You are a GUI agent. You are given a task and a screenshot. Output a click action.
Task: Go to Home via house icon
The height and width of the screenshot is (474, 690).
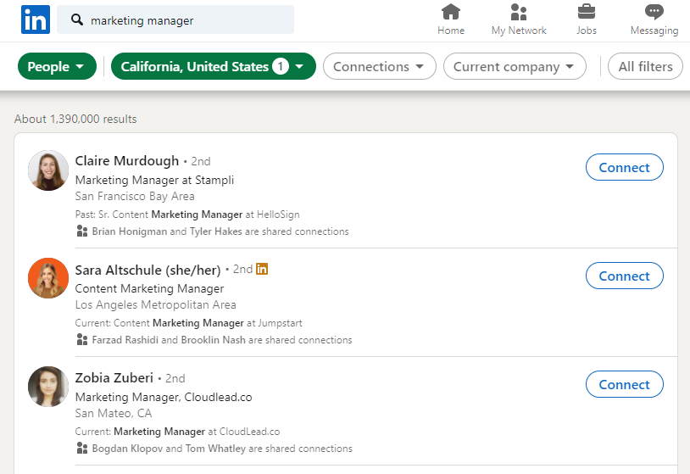pos(451,13)
